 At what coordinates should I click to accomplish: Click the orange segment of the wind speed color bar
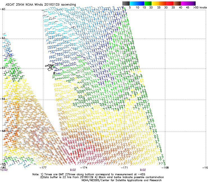pos(162,3)
